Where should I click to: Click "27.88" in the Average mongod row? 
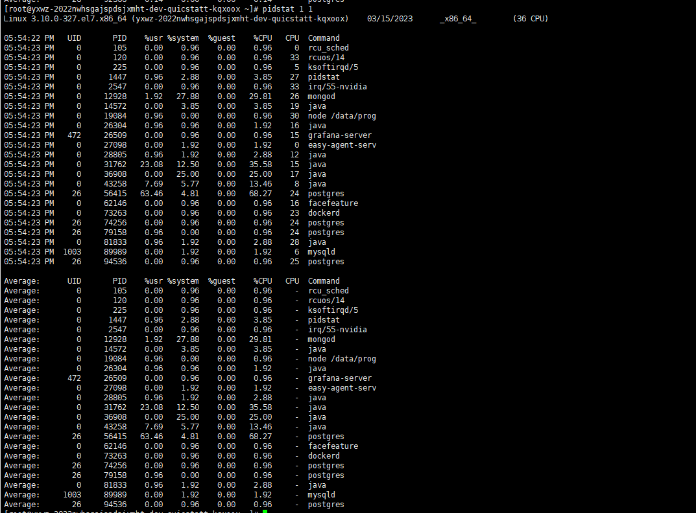187,339
